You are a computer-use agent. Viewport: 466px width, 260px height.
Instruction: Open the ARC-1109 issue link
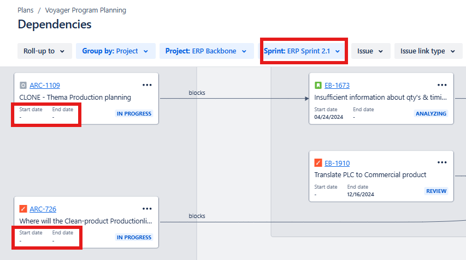(x=45, y=85)
